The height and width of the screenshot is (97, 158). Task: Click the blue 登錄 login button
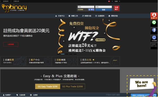pos(103,10)
